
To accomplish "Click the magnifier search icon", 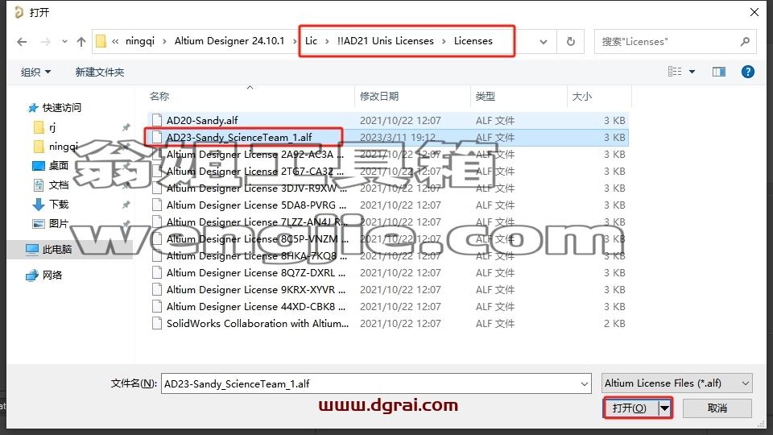I will click(745, 42).
